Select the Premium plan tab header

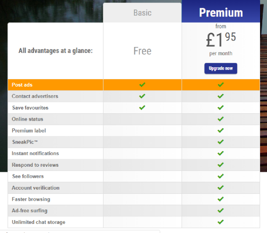pos(221,12)
